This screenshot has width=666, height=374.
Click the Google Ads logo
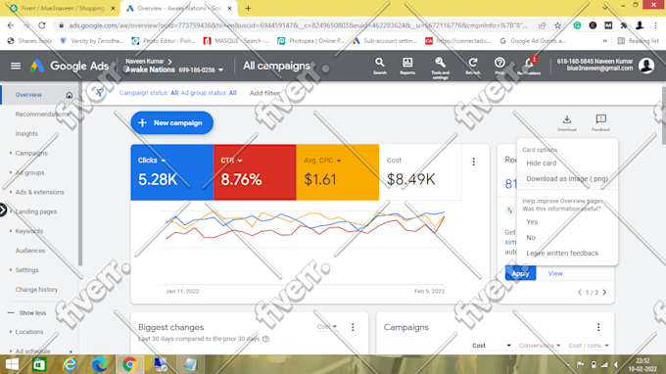click(x=70, y=66)
